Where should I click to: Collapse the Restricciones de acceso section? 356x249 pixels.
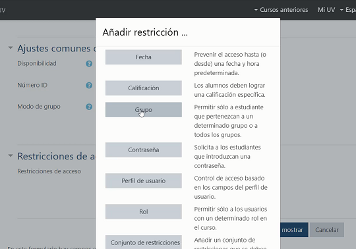[11, 155]
